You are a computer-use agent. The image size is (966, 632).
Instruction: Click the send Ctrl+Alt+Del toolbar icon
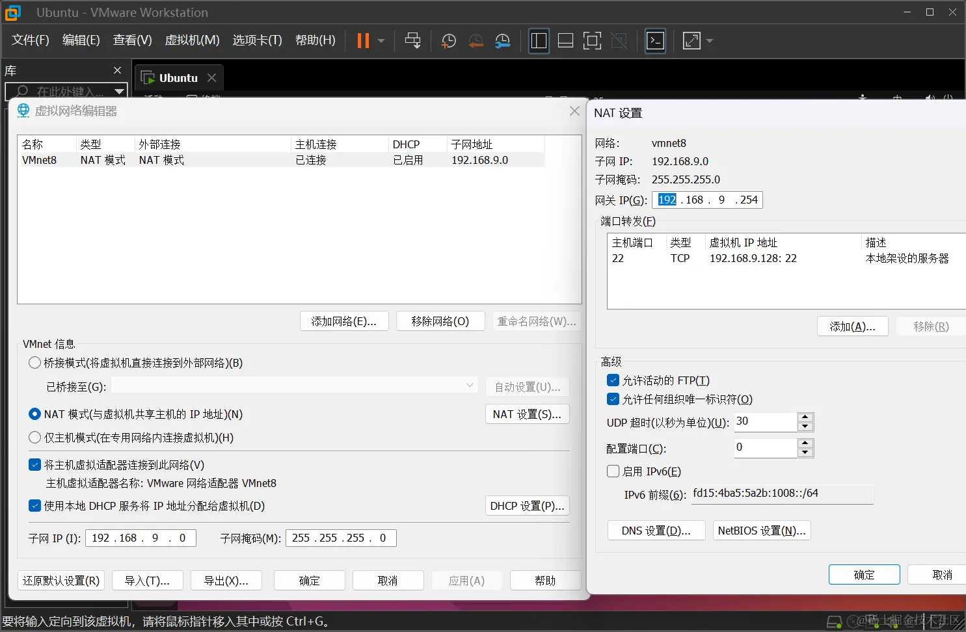point(412,41)
